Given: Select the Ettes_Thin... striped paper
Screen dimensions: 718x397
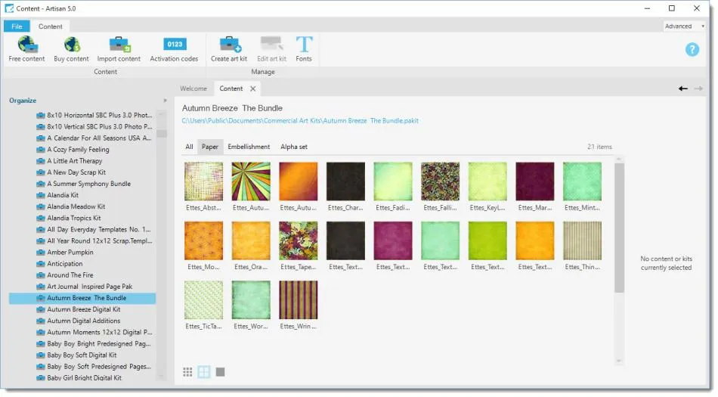Looking at the screenshot, I should coord(582,241).
